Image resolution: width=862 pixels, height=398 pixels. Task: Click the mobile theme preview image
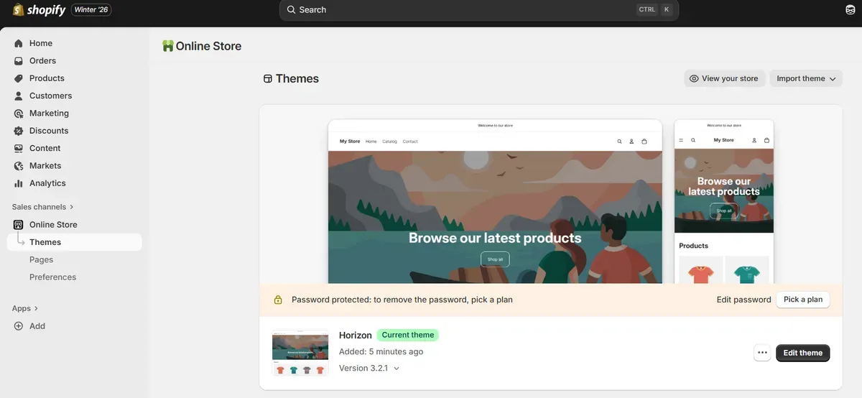click(x=724, y=202)
